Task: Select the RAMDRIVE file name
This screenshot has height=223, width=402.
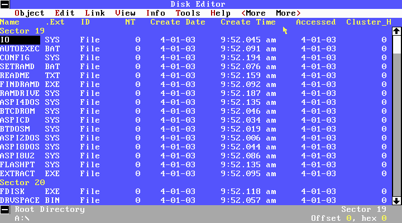Action: [x=20, y=94]
